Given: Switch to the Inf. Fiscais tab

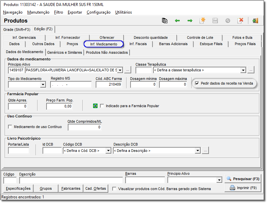Looking at the screenshot, I should (x=138, y=44).
